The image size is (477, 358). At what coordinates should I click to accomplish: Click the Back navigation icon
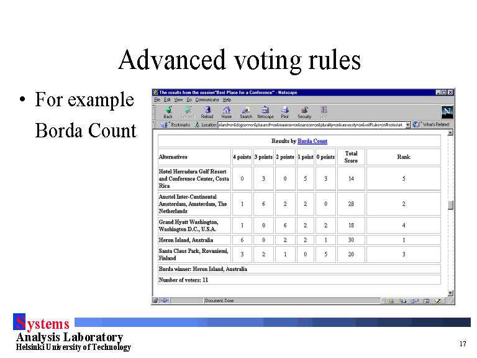(168, 111)
